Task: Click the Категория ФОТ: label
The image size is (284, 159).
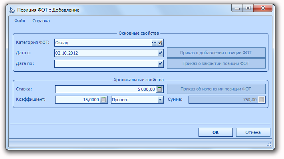Action: coord(33,42)
